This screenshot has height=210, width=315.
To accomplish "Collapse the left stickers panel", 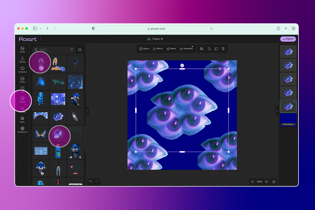I will (87, 111).
